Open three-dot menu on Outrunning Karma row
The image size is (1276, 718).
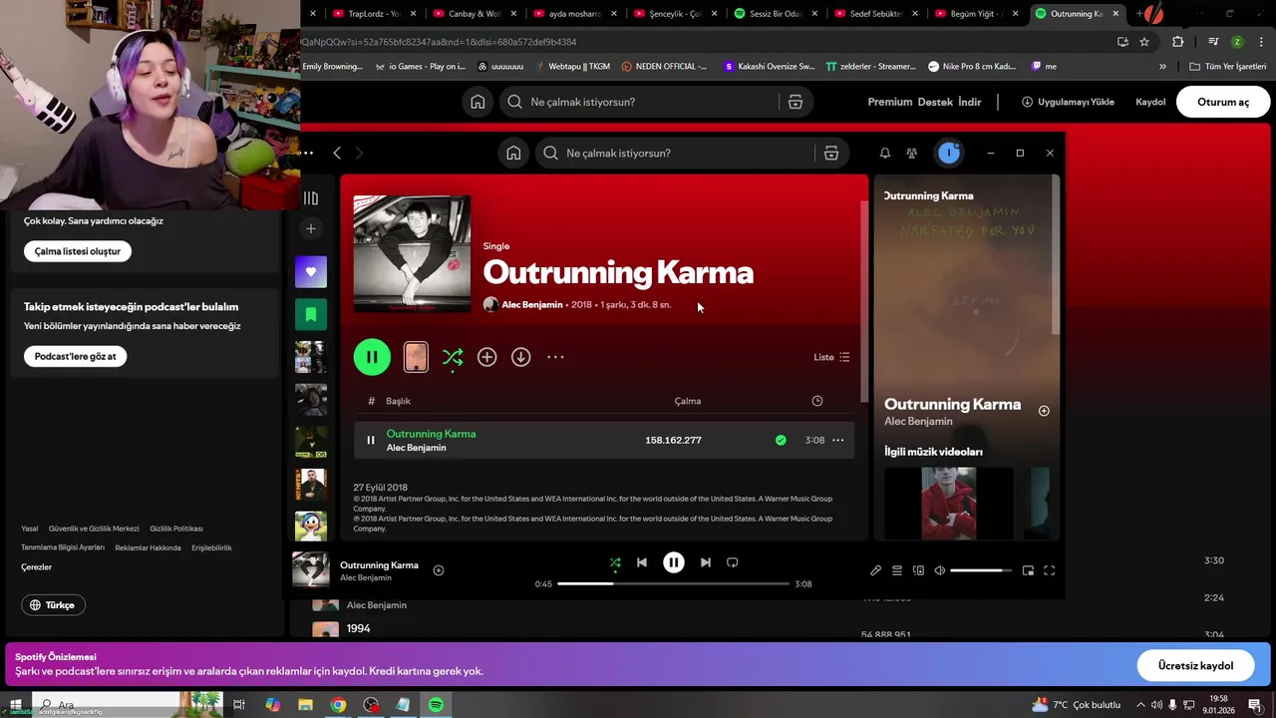[x=837, y=440]
